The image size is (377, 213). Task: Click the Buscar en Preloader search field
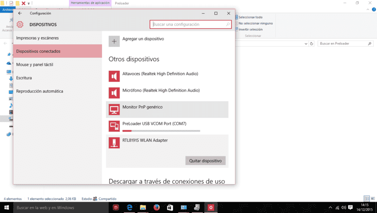coord(345,43)
